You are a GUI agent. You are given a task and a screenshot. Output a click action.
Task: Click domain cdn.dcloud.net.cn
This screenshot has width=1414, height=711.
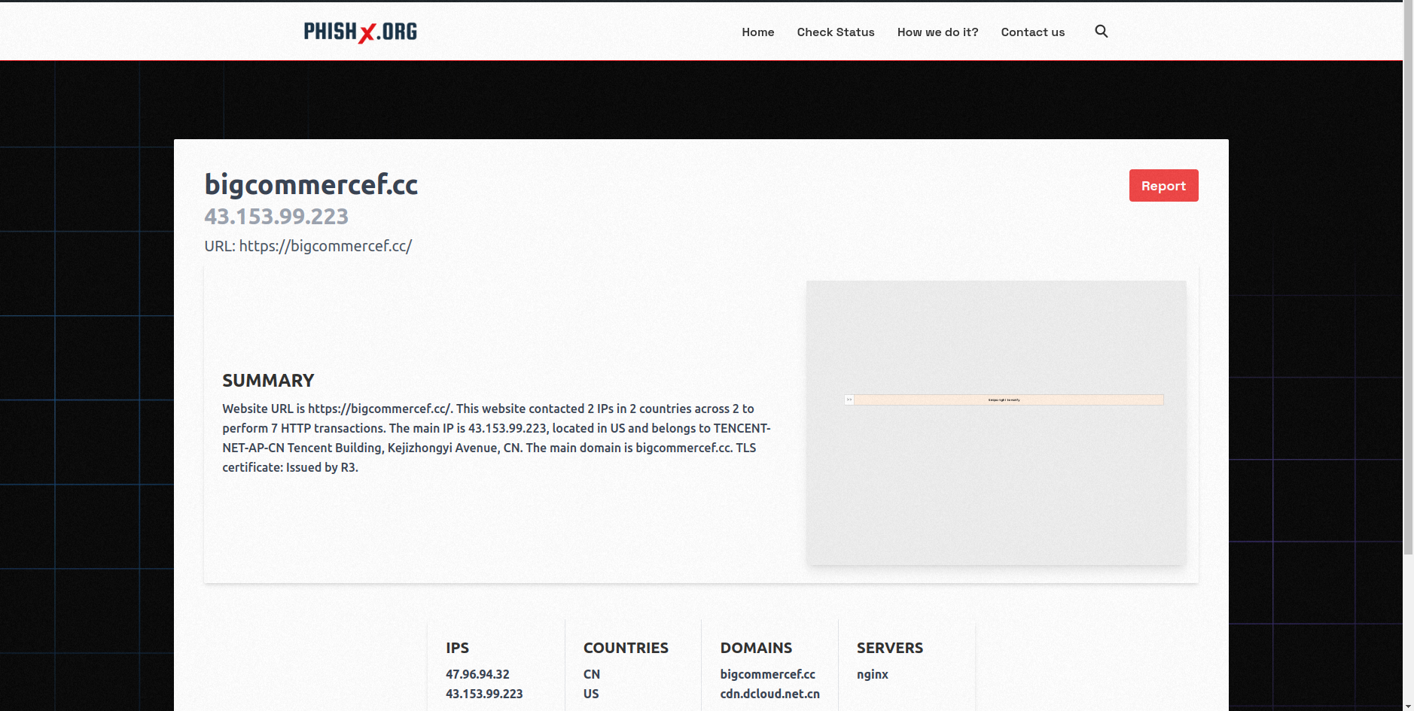pos(769,694)
